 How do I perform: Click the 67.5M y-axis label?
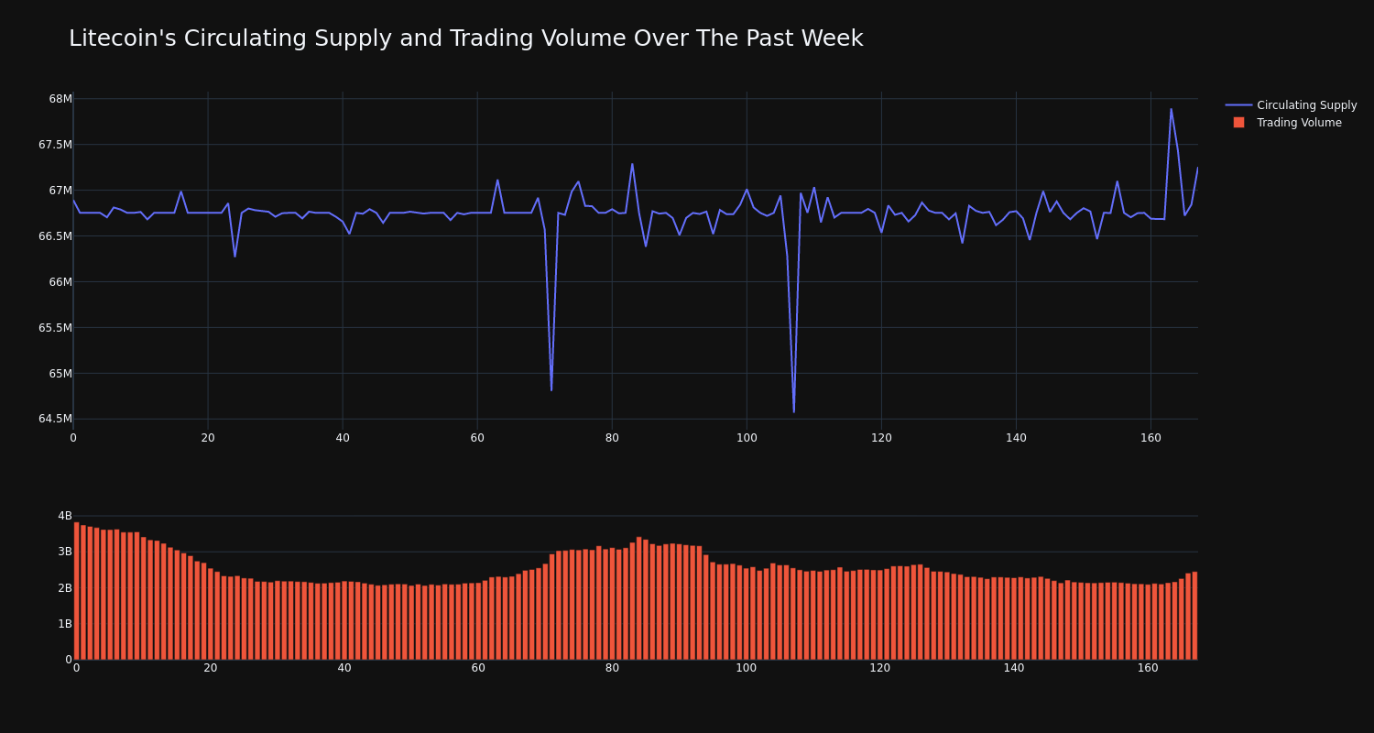coord(55,145)
